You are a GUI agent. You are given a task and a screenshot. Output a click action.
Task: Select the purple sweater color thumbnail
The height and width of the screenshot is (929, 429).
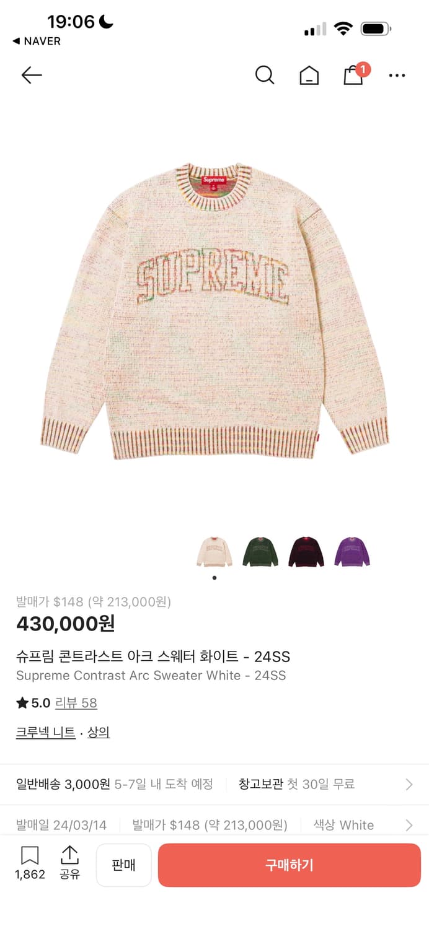[x=352, y=552]
